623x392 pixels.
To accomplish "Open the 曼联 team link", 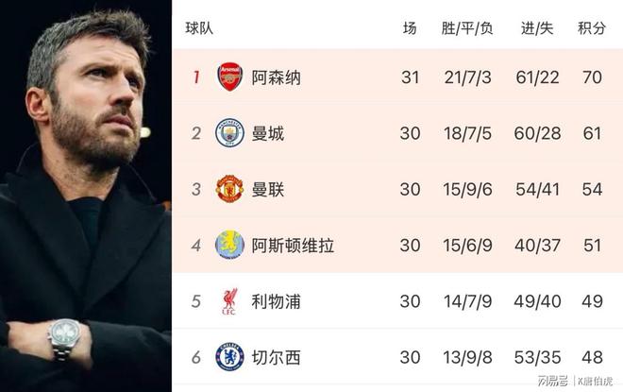I will pyautogui.click(x=267, y=190).
